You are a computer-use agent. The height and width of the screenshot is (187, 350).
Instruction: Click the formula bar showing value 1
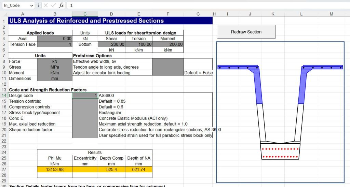[205, 5]
